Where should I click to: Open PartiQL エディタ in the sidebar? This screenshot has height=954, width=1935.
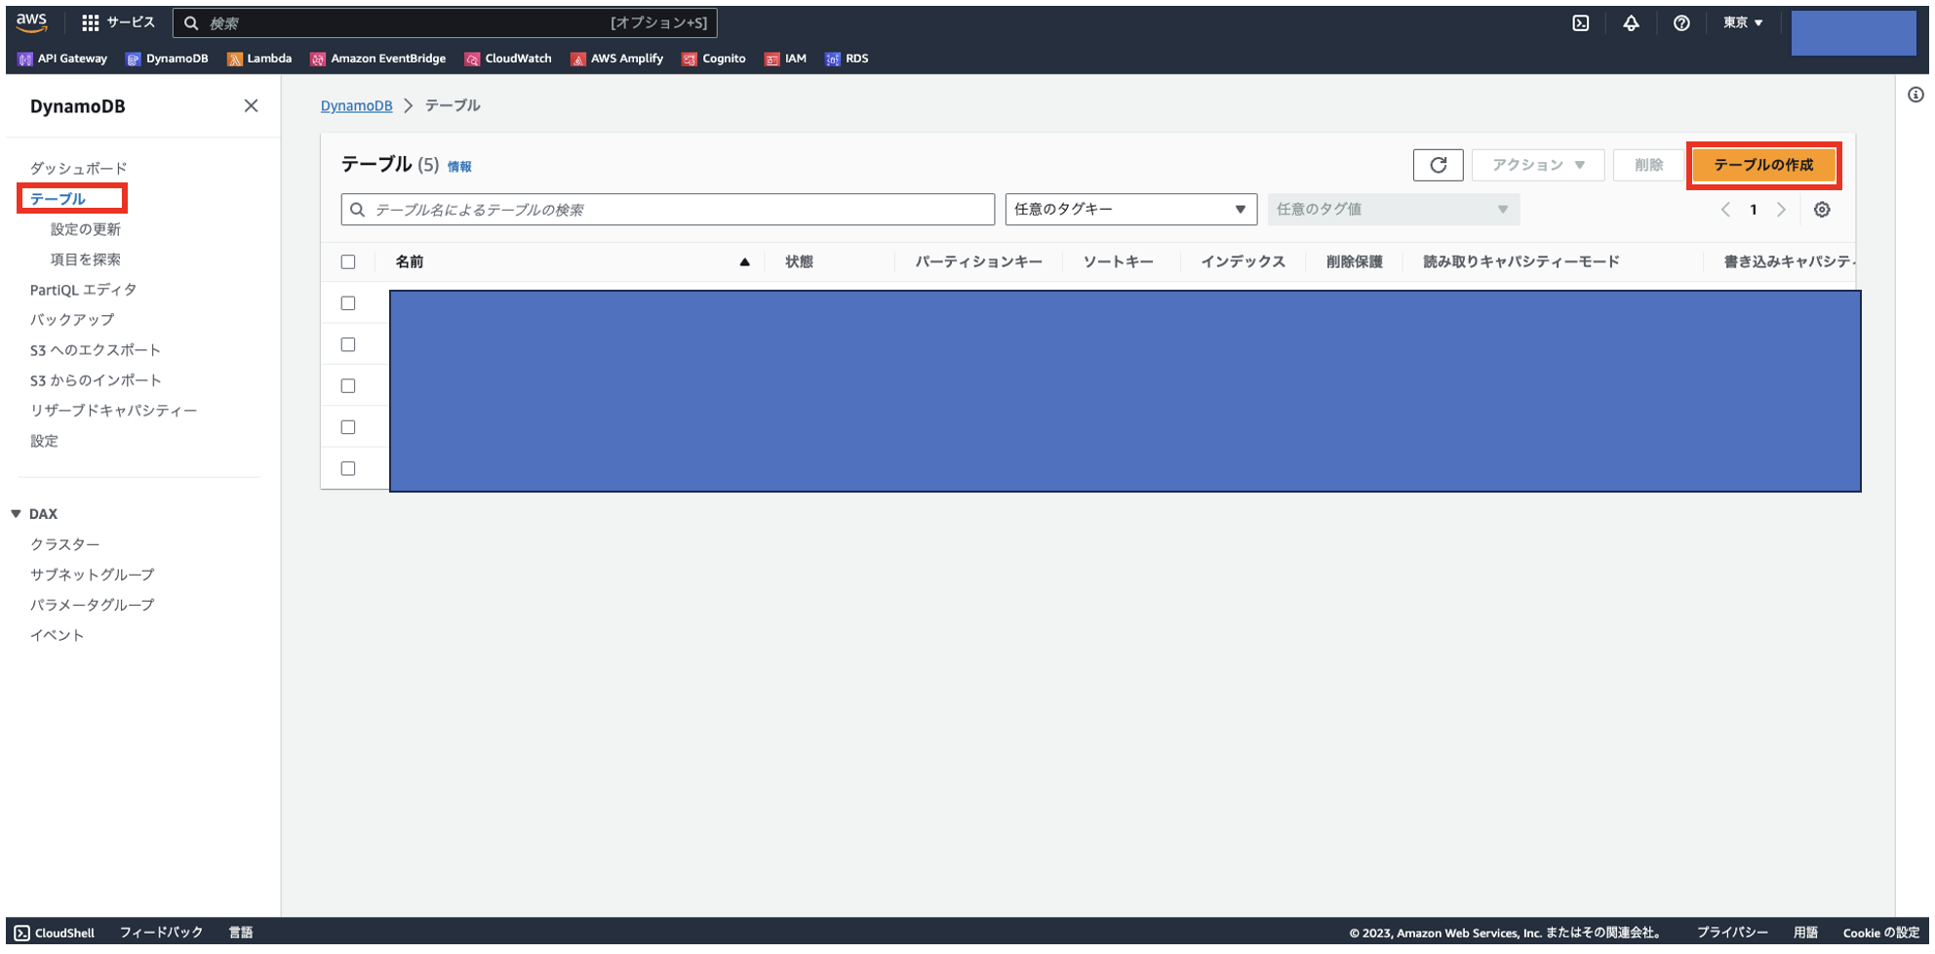pos(83,290)
